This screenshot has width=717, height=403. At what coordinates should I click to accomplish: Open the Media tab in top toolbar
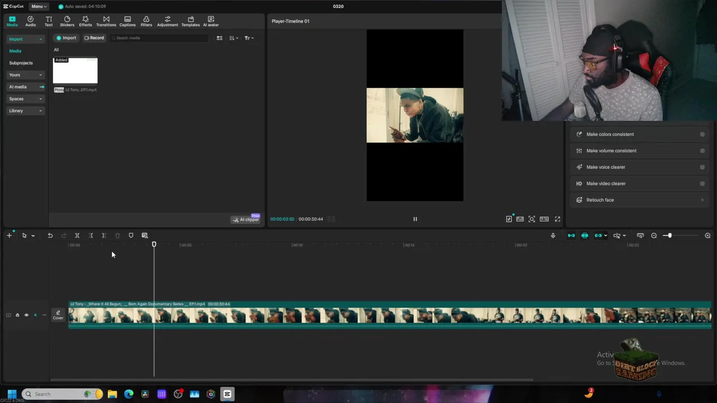[x=12, y=21]
